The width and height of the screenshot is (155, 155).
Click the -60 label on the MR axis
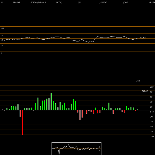(151, 127)
